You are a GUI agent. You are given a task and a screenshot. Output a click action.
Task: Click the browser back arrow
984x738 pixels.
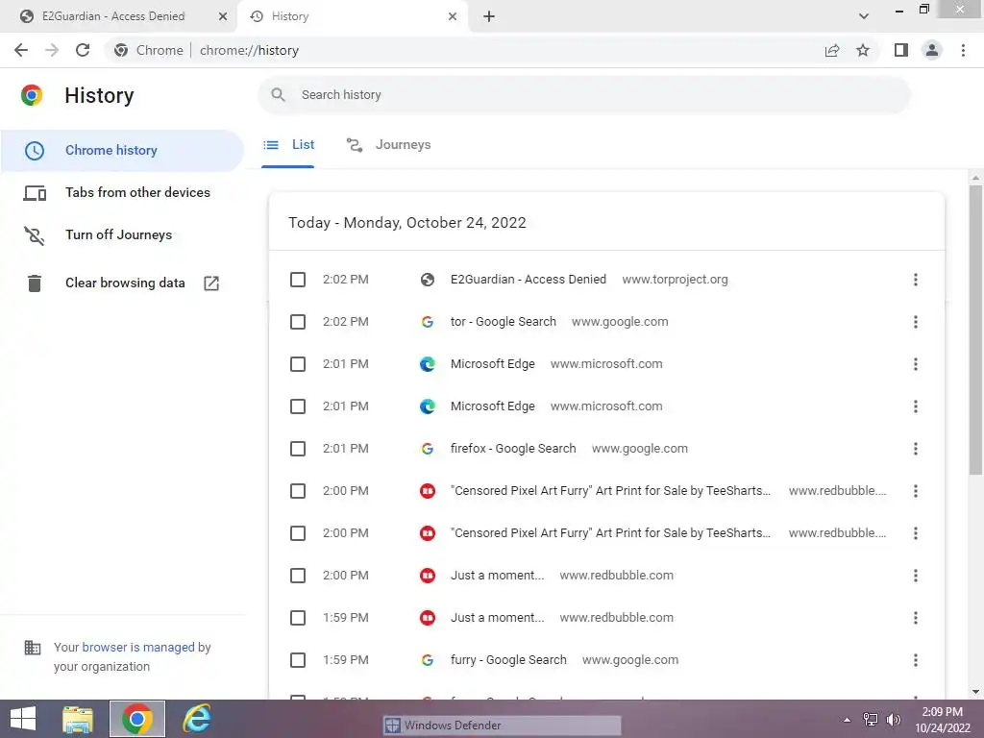click(21, 50)
